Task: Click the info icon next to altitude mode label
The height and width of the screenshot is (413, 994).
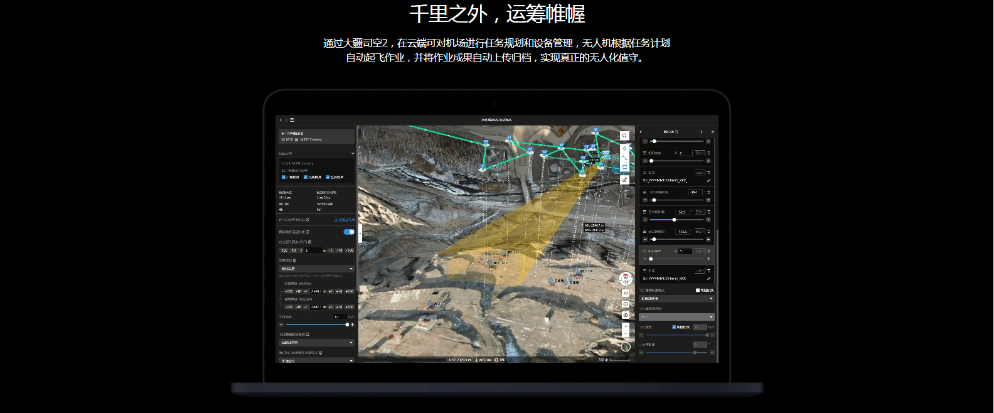Action: click(x=294, y=260)
